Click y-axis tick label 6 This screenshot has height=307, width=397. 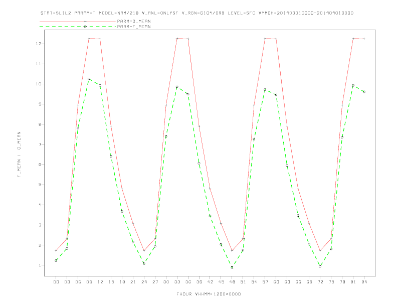coord(40,165)
